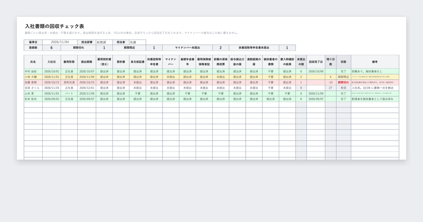Select パート in 山本 恵's row
423x222 pixels.
pyautogui.click(x=69, y=93)
